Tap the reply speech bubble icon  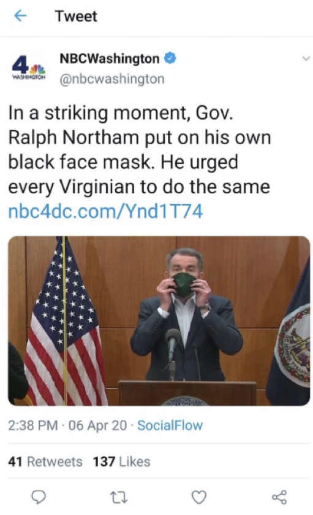39,497
